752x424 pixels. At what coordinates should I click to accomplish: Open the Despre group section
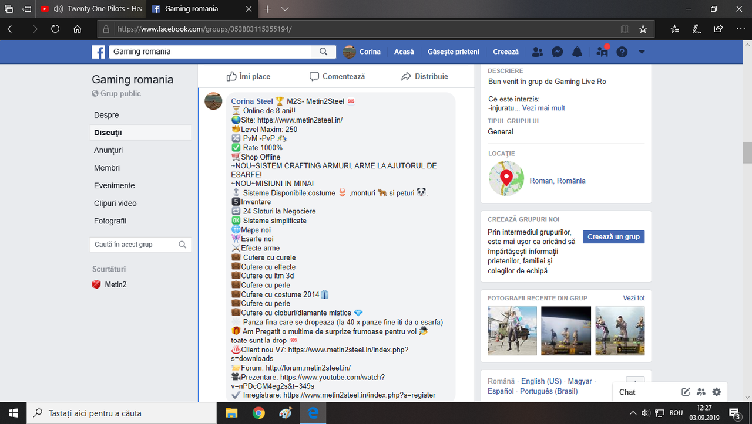point(106,115)
